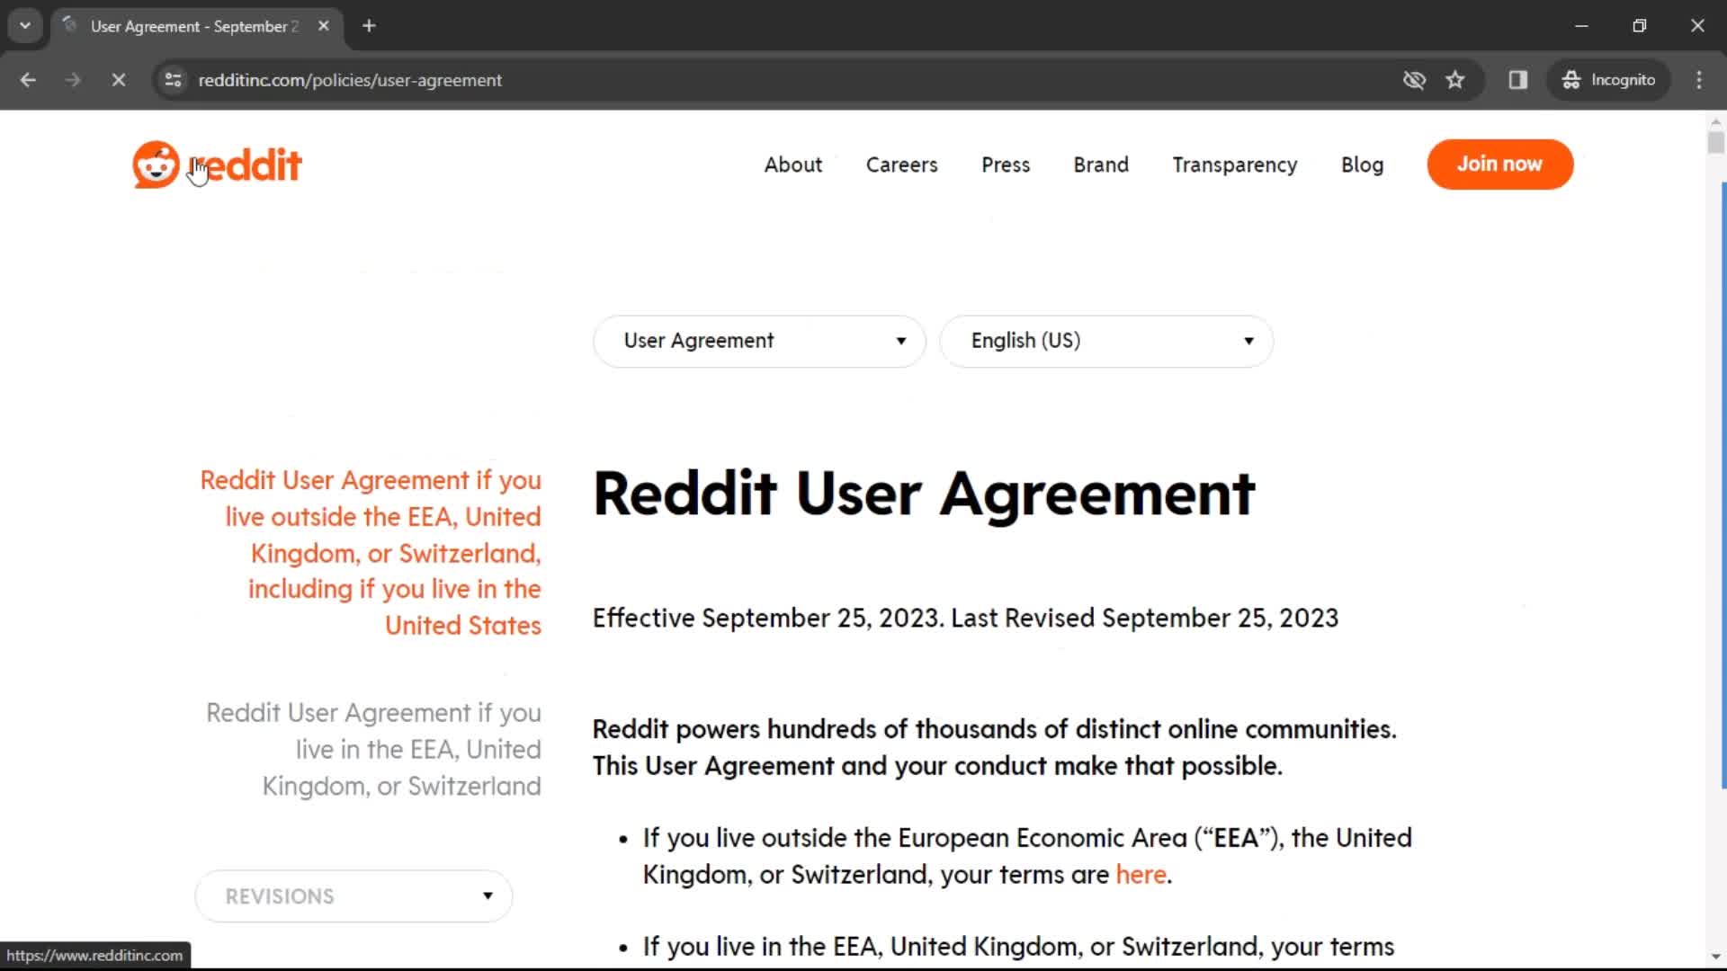Expand the User Agreement dropdown selector
Viewport: 1727px width, 971px height.
[x=759, y=340]
